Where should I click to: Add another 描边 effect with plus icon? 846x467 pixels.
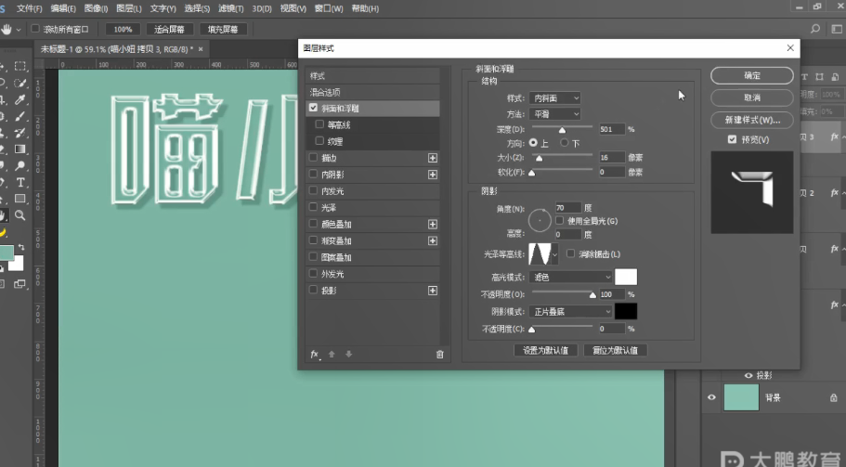[x=432, y=158]
